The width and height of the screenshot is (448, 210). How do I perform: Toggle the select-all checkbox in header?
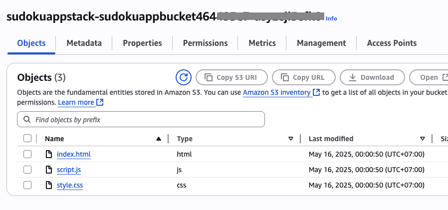click(27, 139)
